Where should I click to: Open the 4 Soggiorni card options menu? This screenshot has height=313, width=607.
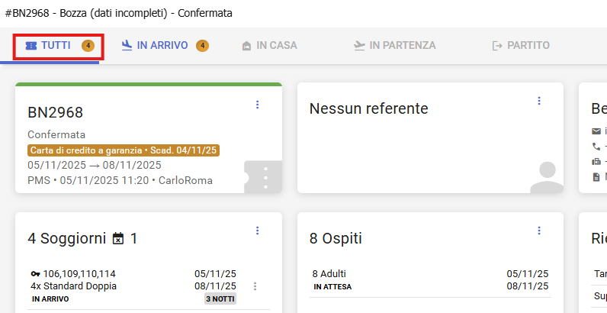(x=257, y=231)
